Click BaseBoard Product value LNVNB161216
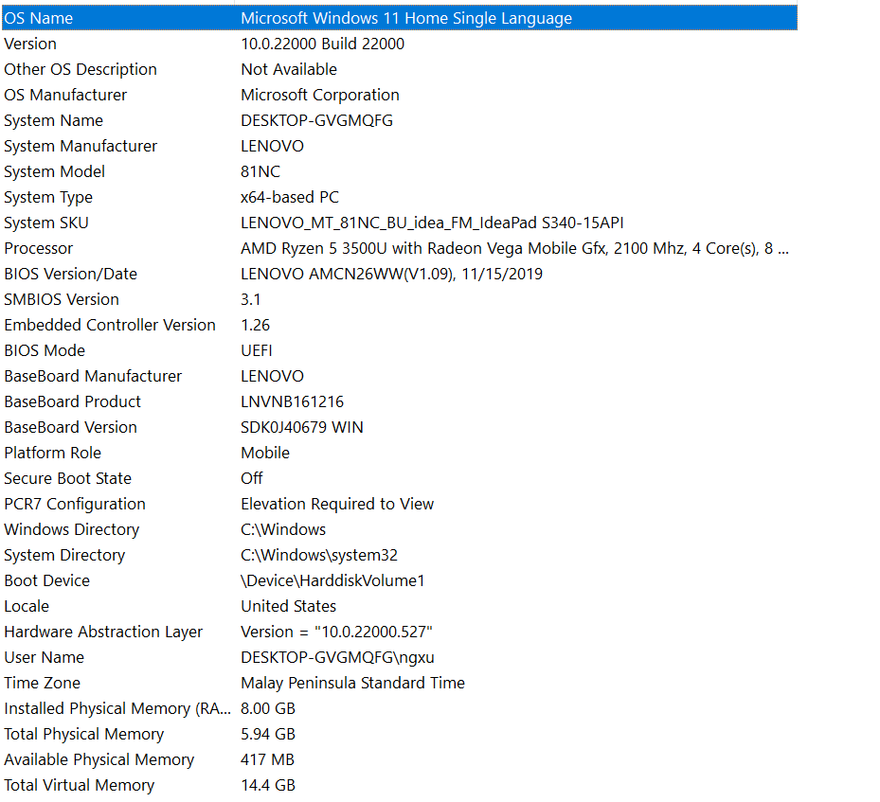The height and width of the screenshot is (802, 880). tap(293, 402)
